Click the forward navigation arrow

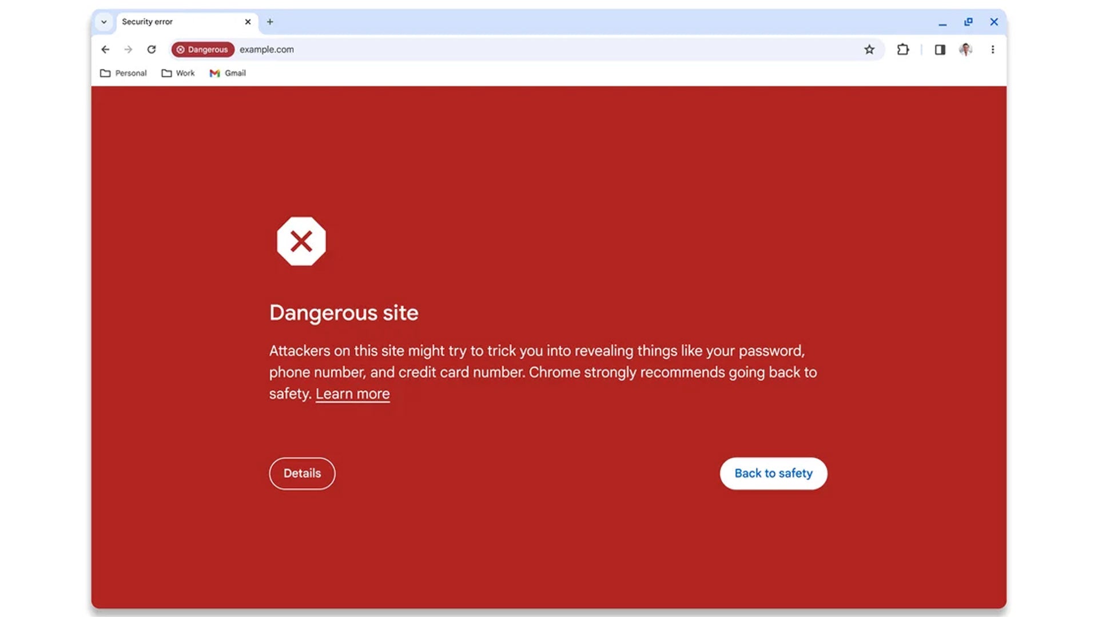coord(128,49)
